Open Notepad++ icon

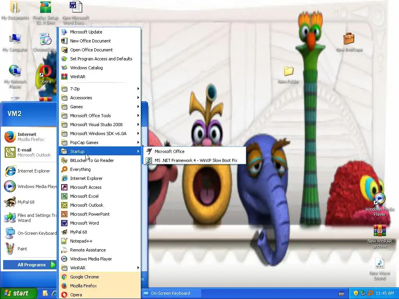tap(65, 241)
